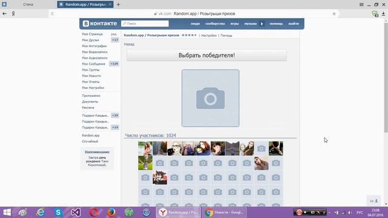388x218 pixels.
Task: Click the volume speaker tray icon
Action: click(x=350, y=213)
